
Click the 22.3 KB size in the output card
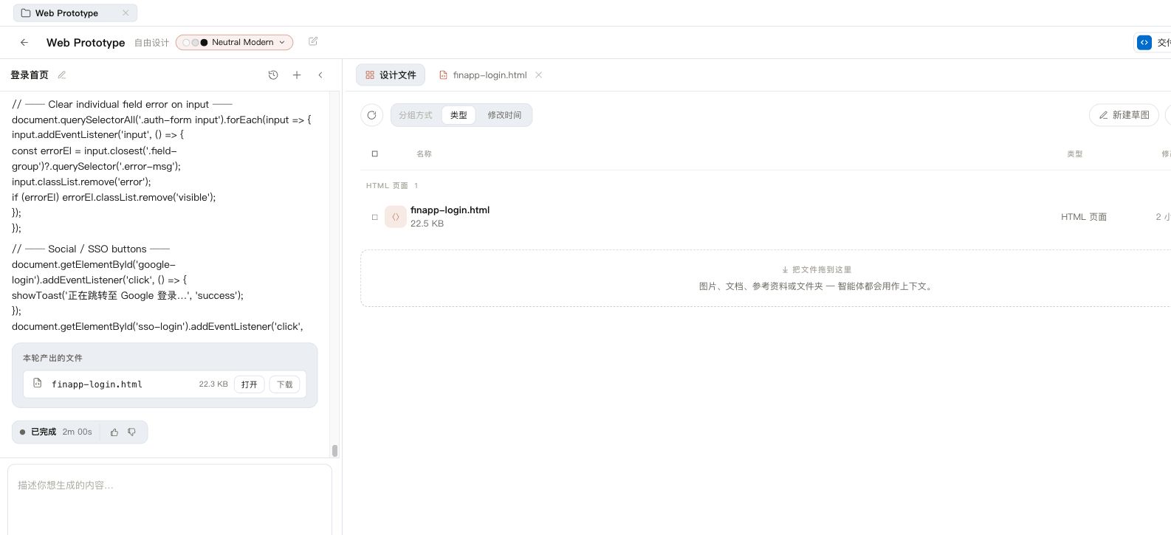click(213, 384)
